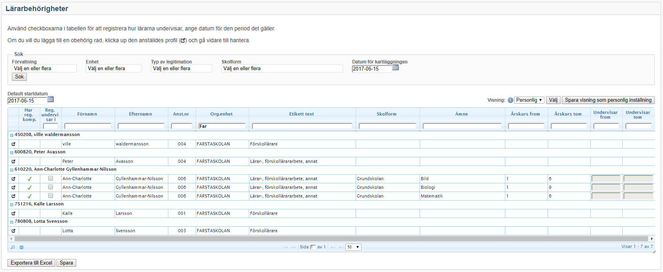
Task: Open profile icon for ville waldermansson row
Action: (x=13, y=144)
